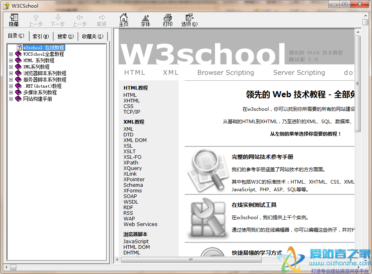Click the 上一步 back arrow icon
The image size is (372, 274).
80,17
